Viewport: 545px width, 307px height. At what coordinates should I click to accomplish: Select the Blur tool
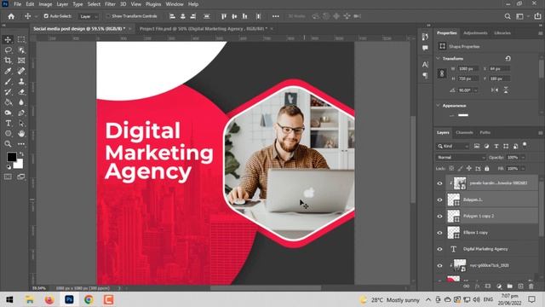tap(21, 102)
